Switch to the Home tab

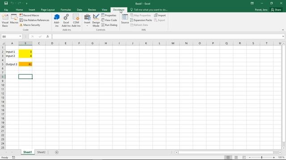coord(19,10)
